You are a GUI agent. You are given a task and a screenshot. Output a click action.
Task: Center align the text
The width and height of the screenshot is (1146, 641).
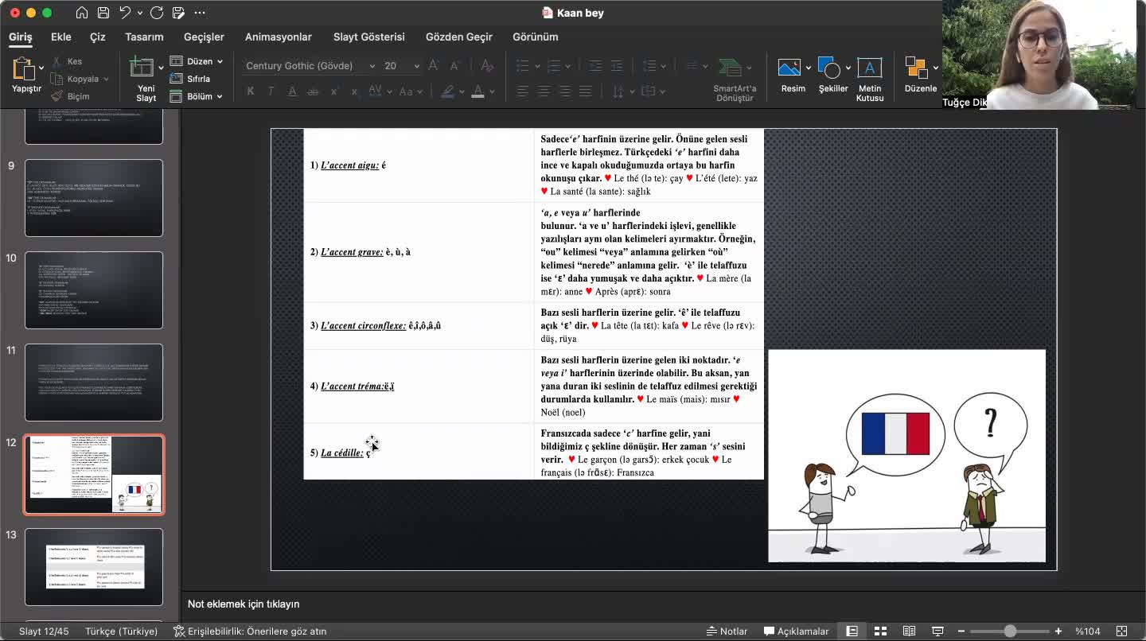coord(544,91)
